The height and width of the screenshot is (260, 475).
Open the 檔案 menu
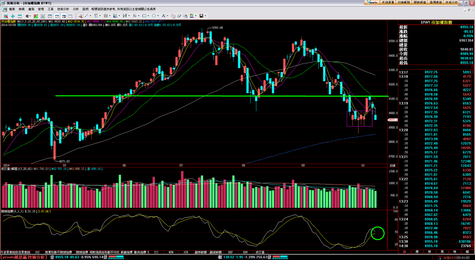point(12,9)
